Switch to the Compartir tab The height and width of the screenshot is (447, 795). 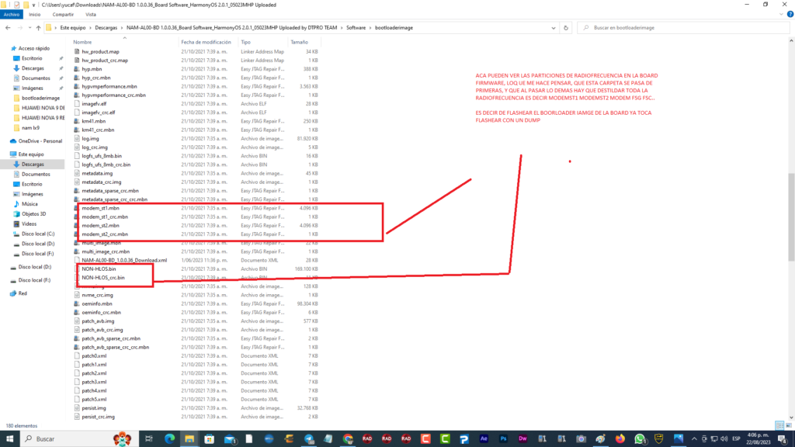coord(64,14)
